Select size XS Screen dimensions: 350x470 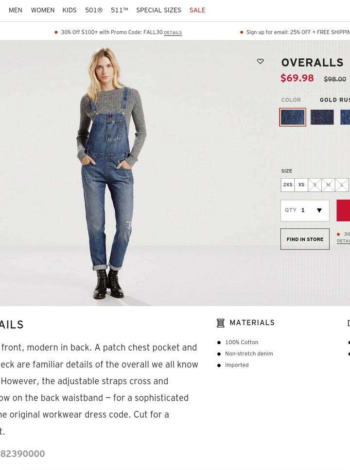pos(301,185)
